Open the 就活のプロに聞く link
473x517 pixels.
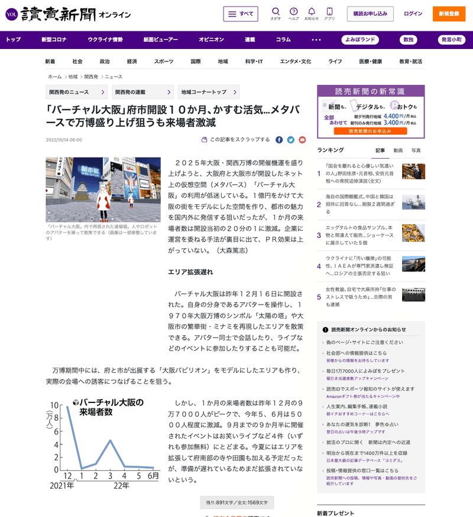click(x=368, y=442)
